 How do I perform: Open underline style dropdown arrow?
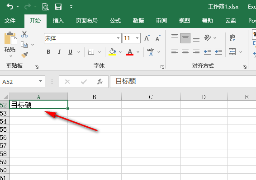79,52
